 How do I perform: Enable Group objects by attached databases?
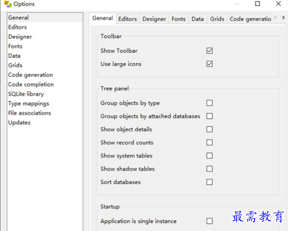click(209, 116)
